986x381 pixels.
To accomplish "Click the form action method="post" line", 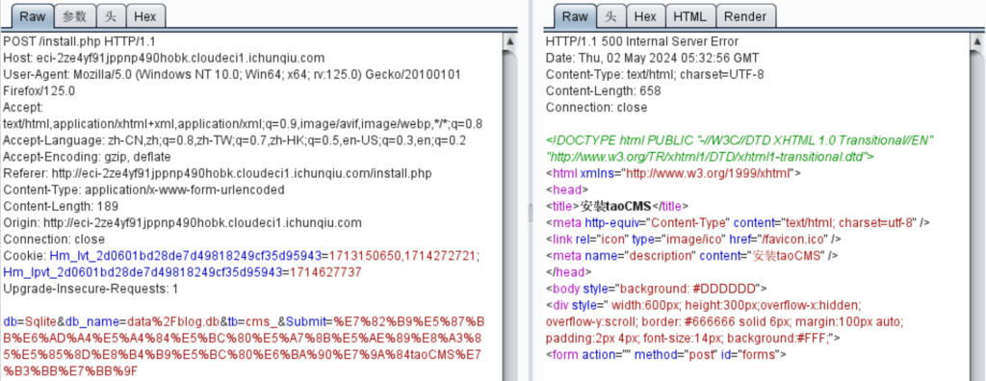I will [x=666, y=355].
